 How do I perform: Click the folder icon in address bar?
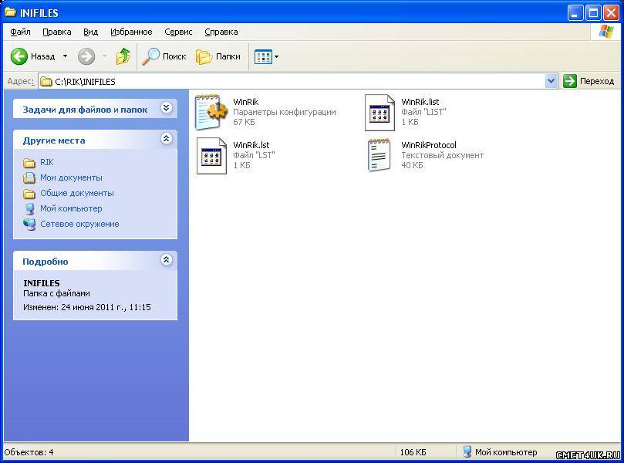(x=46, y=82)
